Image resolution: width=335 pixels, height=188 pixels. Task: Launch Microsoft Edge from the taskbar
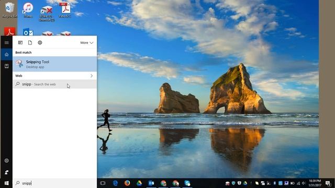115,183
